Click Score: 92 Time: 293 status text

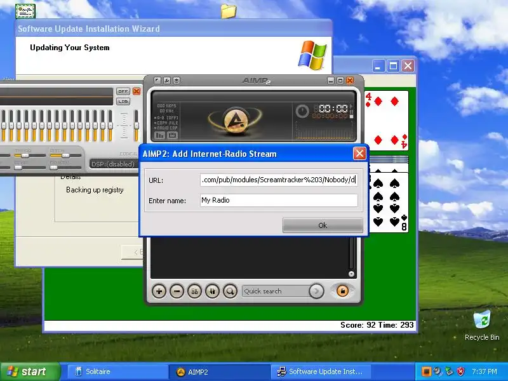click(377, 325)
